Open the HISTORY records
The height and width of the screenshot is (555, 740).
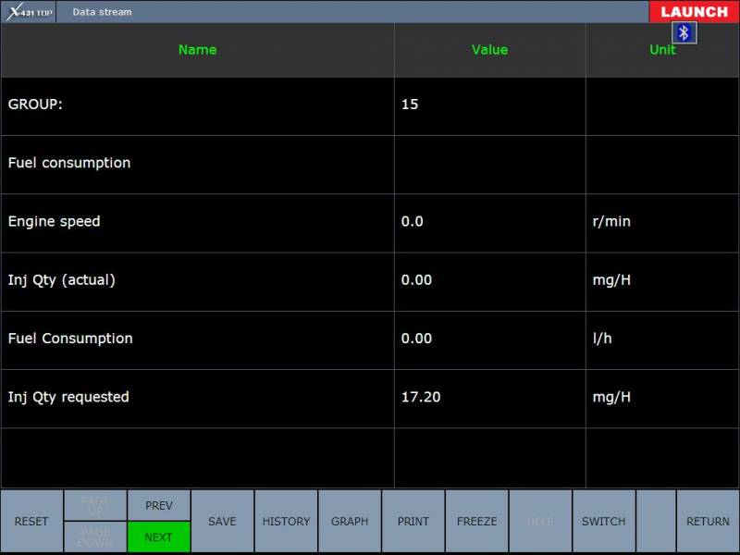(286, 522)
